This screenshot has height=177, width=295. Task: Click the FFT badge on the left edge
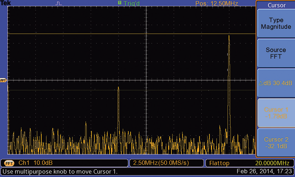[x=2, y=80]
